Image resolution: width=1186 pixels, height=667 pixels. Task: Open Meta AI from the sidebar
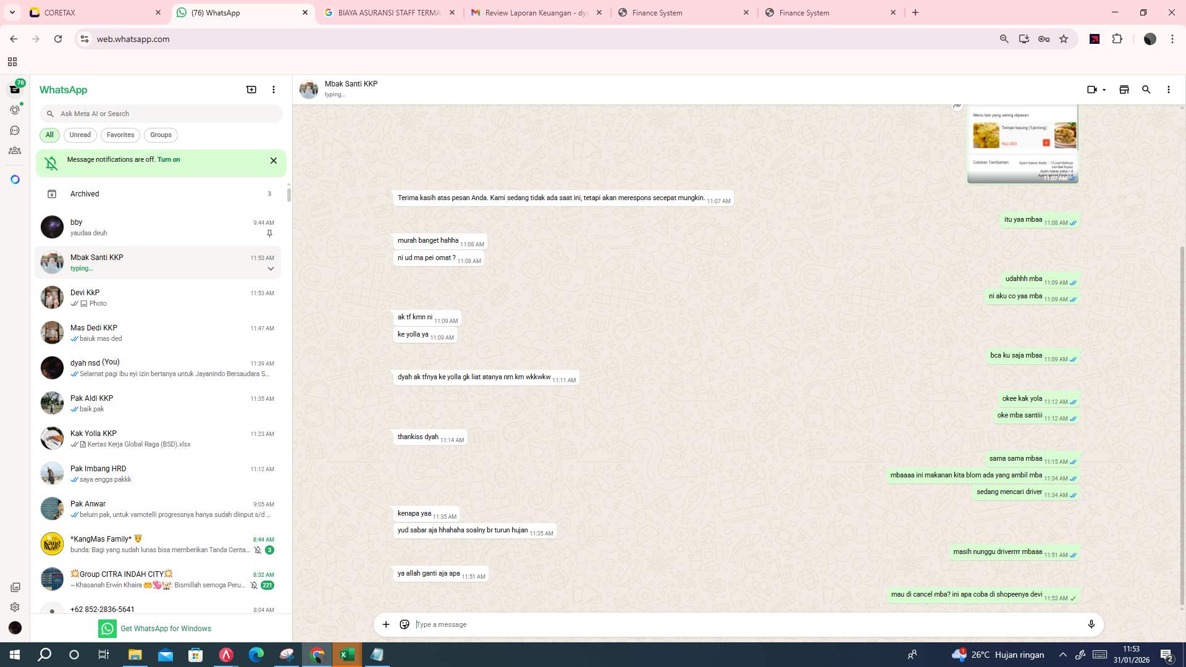(x=15, y=178)
